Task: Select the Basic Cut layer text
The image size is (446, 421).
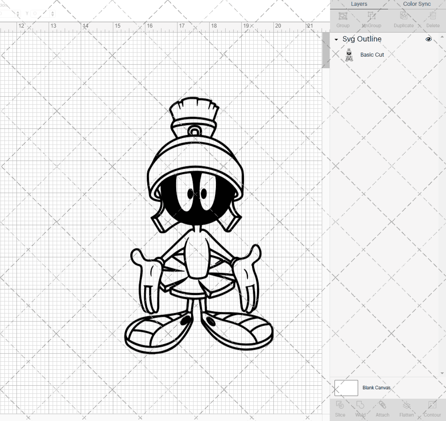Action: 372,54
